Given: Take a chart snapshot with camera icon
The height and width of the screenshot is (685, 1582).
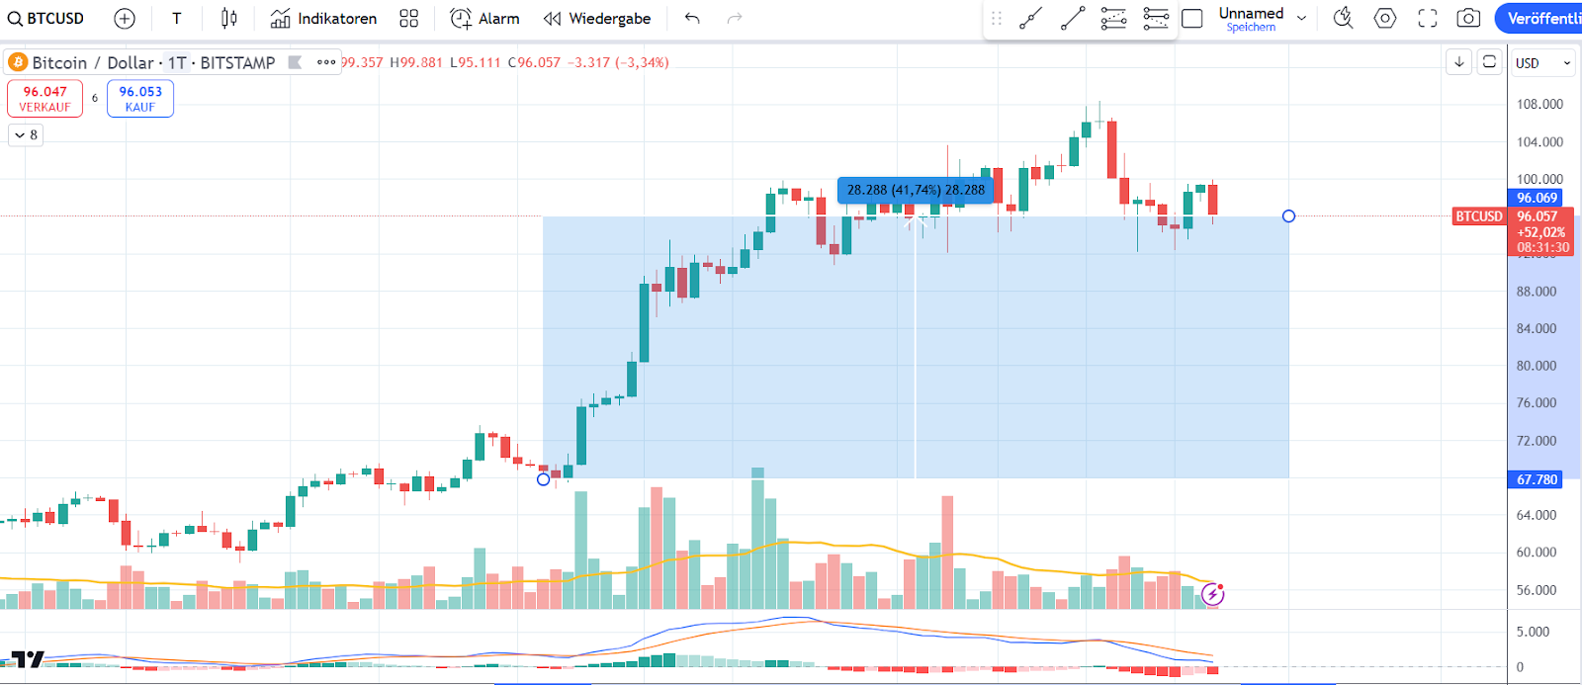Looking at the screenshot, I should coord(1469,18).
